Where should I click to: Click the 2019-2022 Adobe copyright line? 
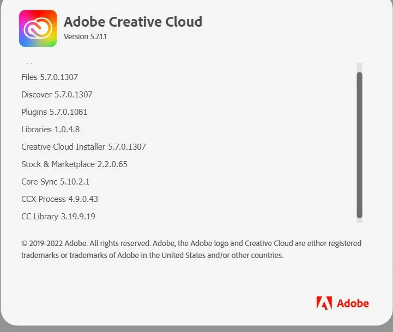tap(191, 243)
